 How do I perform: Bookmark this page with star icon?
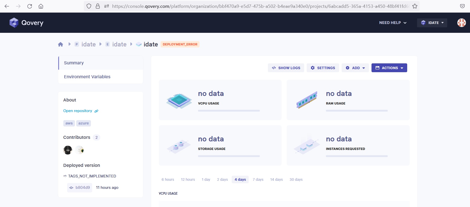coord(415,6)
